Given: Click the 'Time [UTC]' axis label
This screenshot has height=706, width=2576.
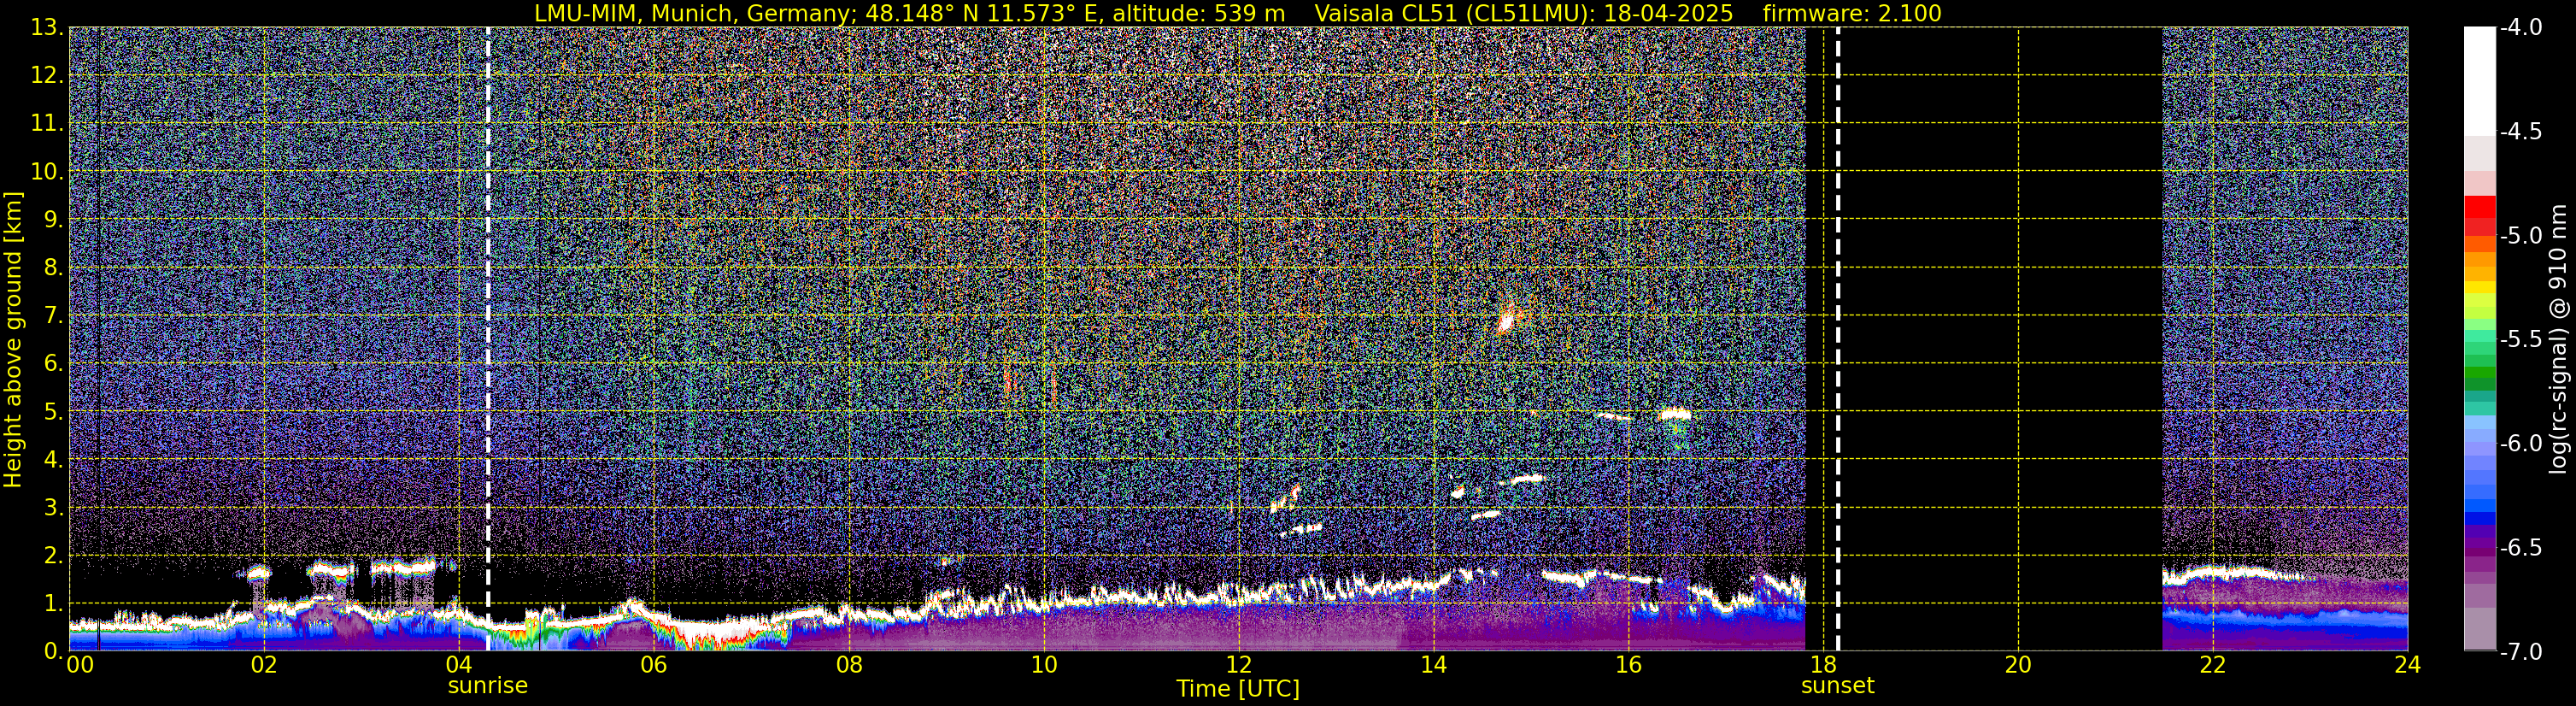Looking at the screenshot, I should point(1238,689).
